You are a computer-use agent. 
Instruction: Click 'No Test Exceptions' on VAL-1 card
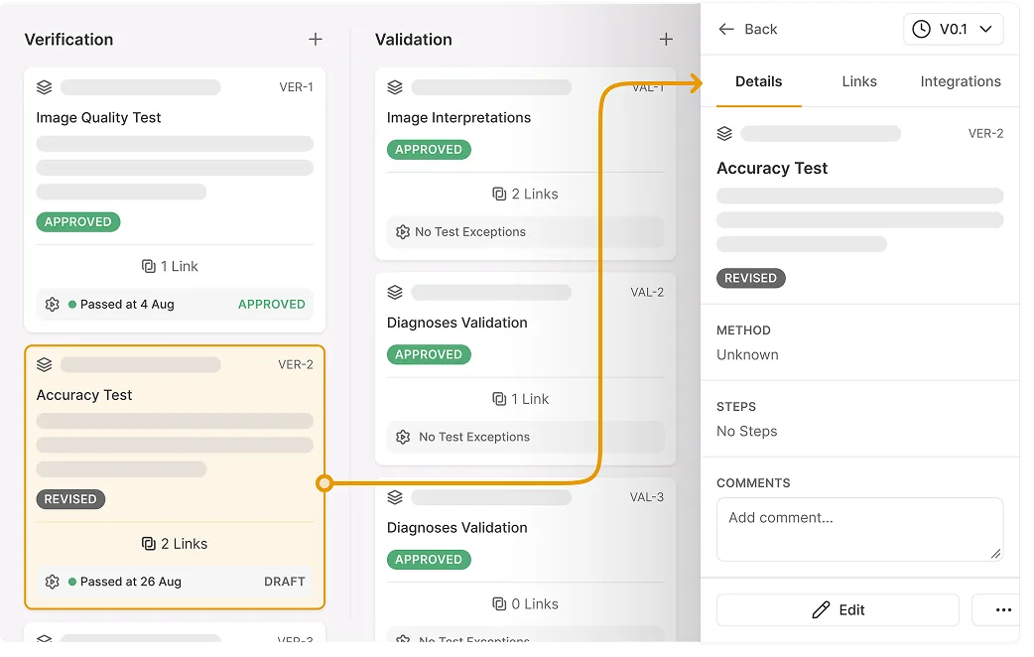tap(470, 232)
